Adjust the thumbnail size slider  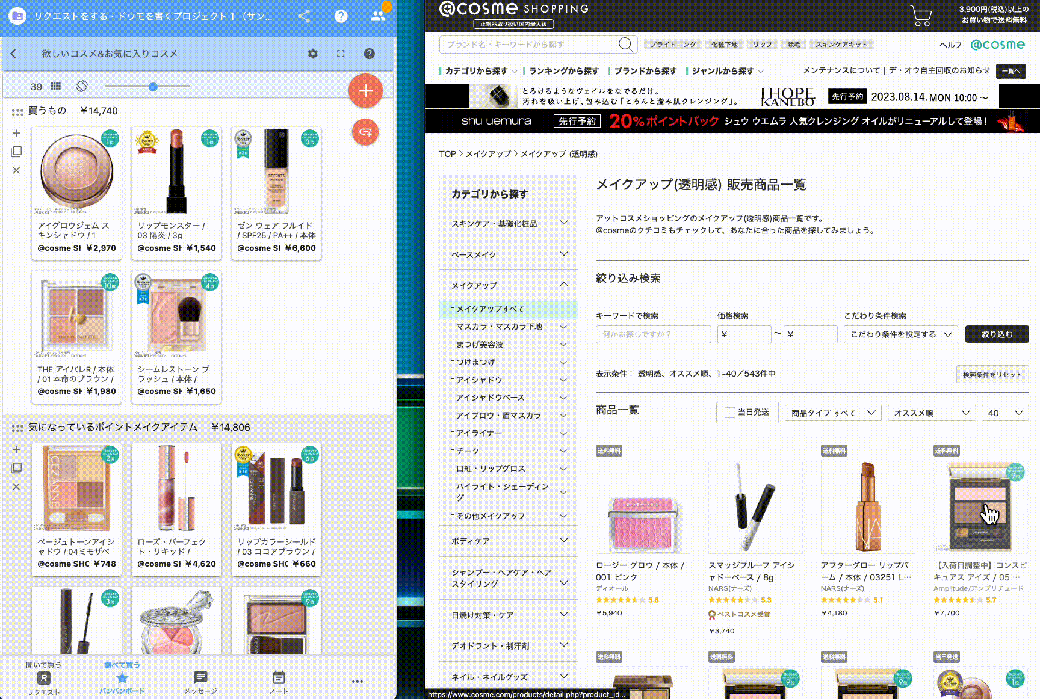pos(153,87)
